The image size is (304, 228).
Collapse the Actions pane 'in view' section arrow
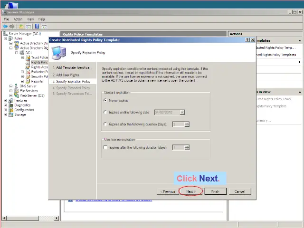click(300, 92)
